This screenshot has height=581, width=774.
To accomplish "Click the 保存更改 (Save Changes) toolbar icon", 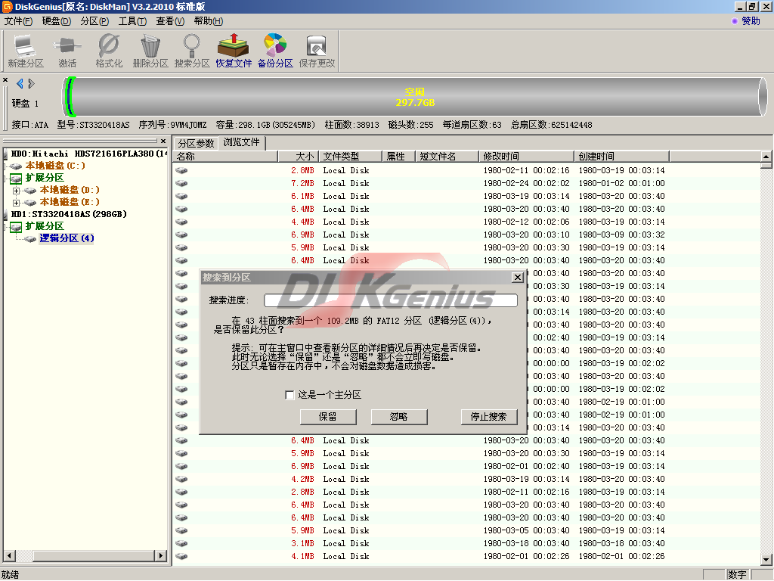I will click(317, 51).
